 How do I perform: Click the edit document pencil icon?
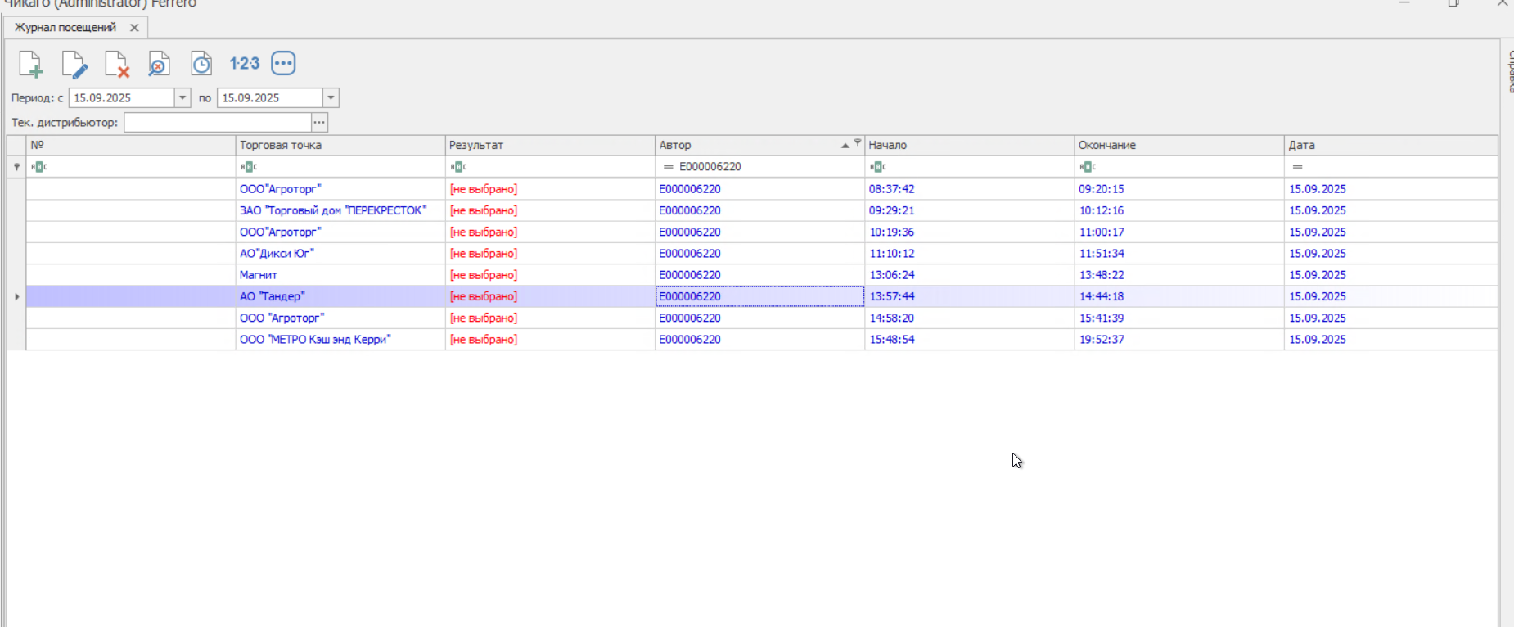pos(74,64)
